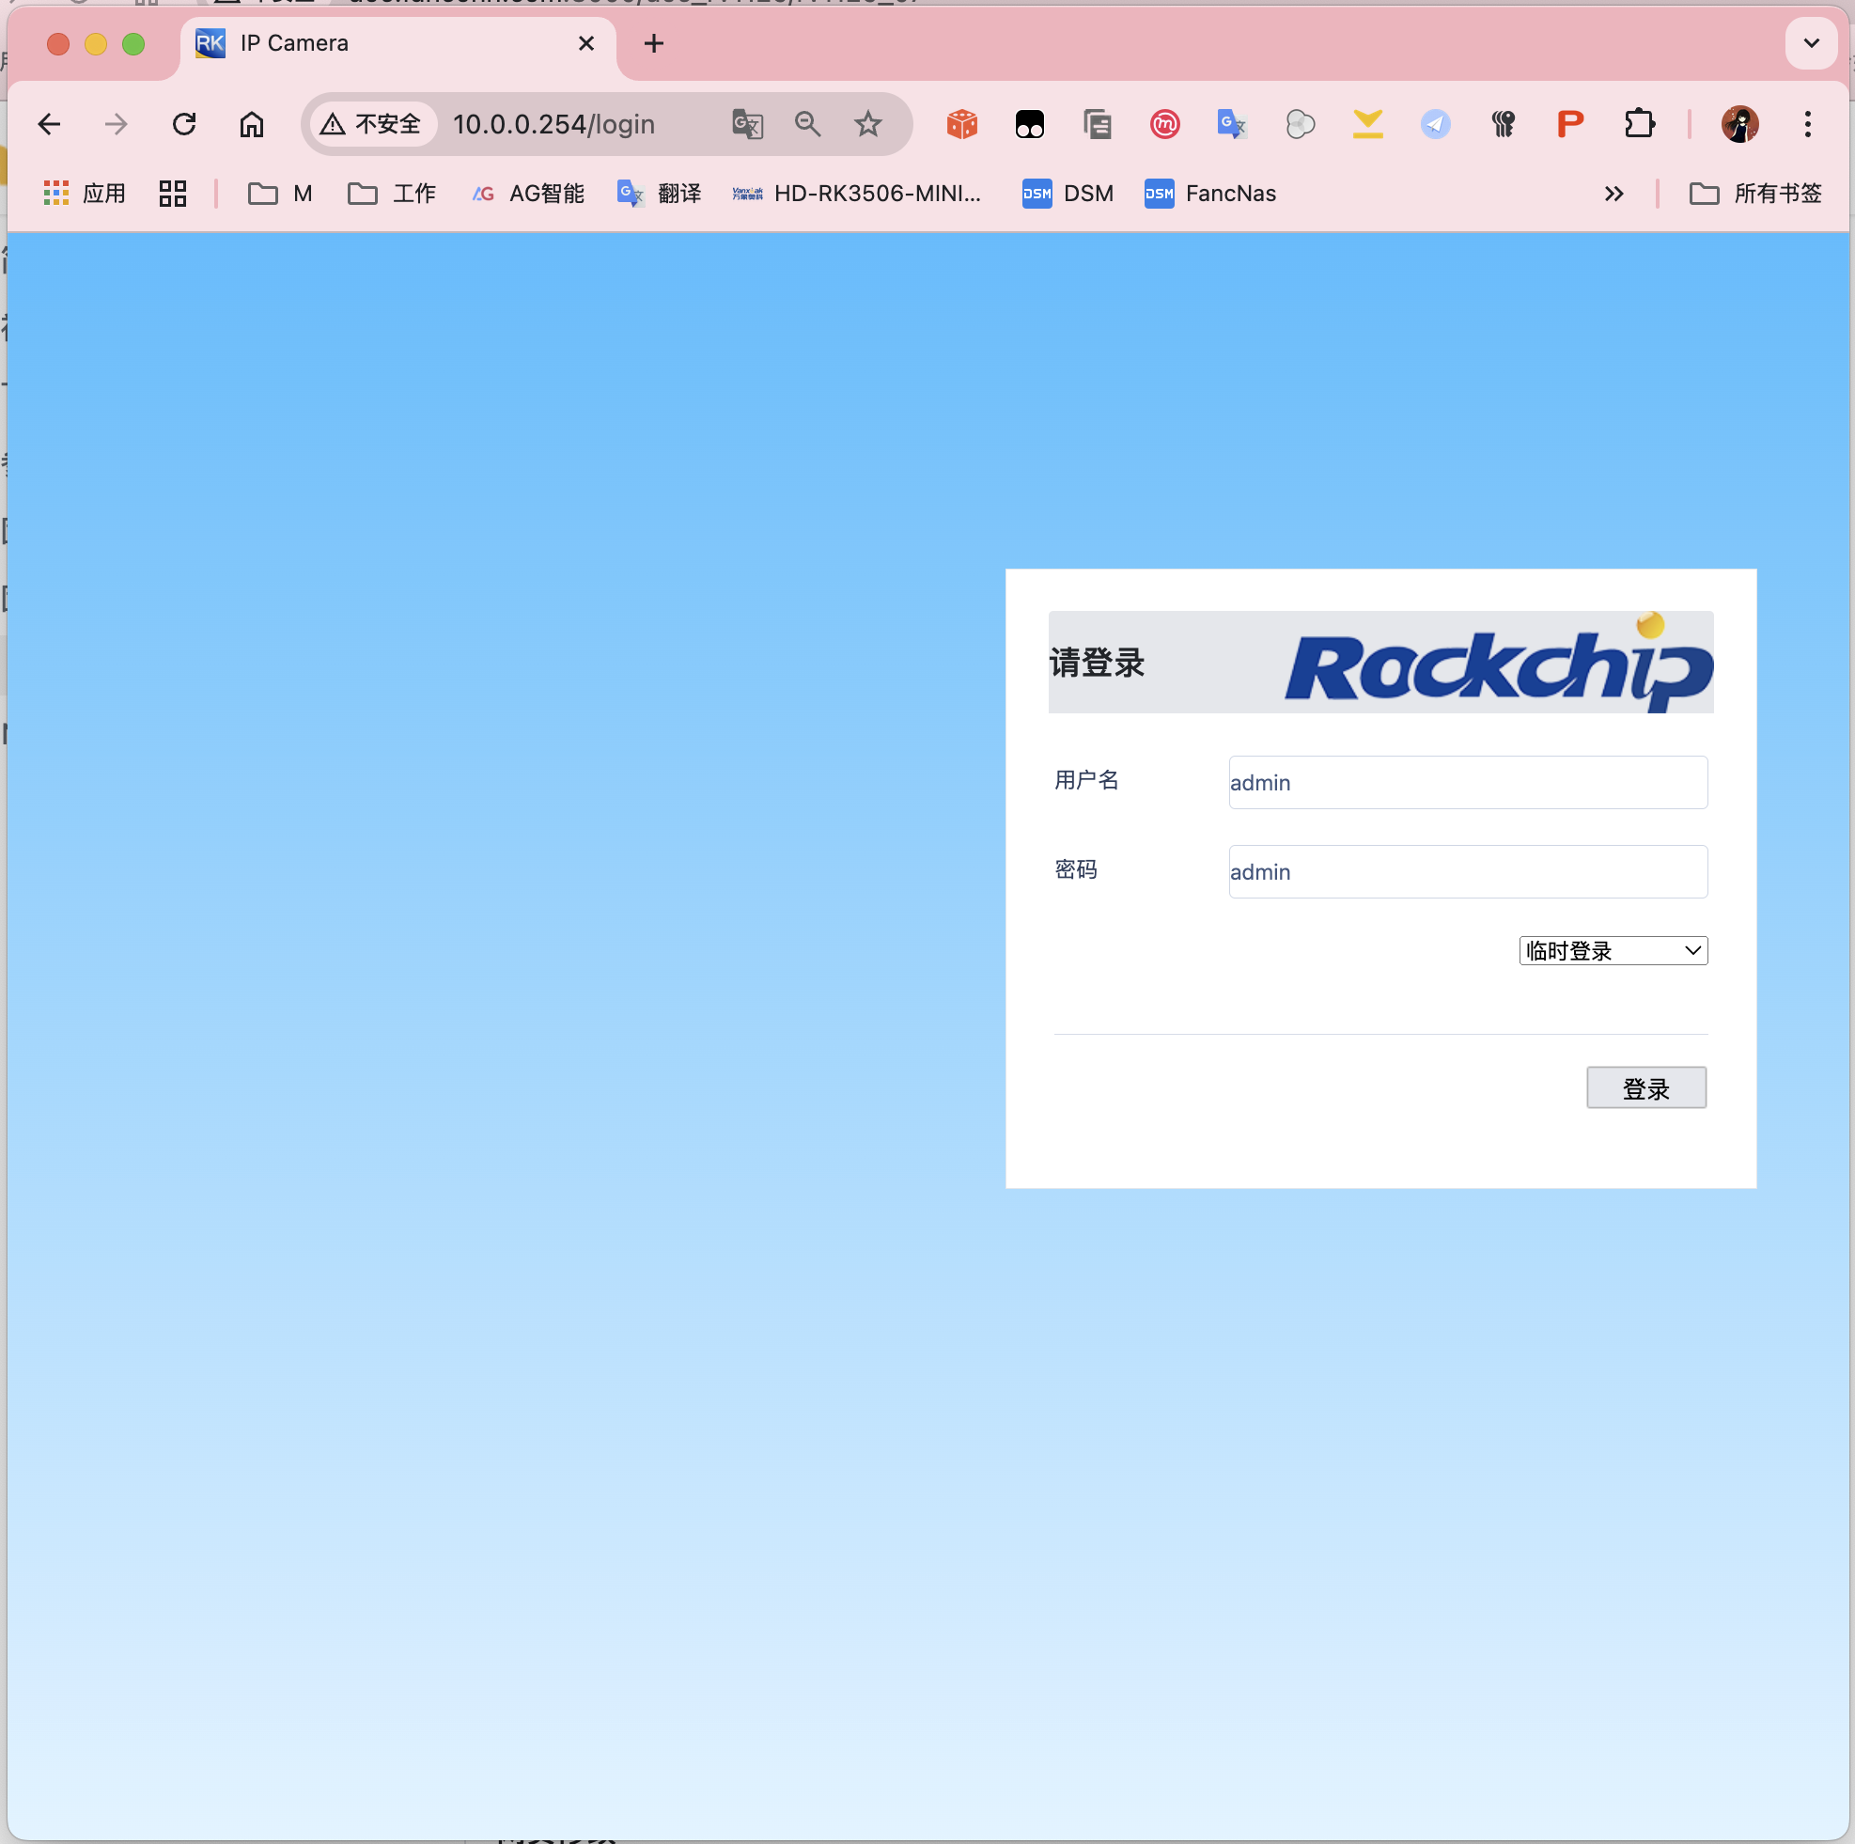
Task: Open the 应用 apps bookmark
Action: tap(85, 193)
